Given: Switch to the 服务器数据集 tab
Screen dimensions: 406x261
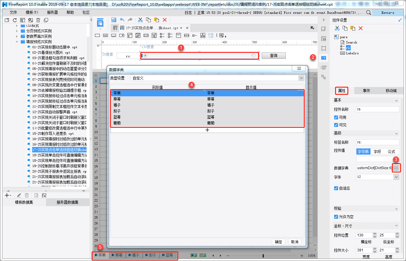Looking at the screenshot, I should click(x=68, y=202).
